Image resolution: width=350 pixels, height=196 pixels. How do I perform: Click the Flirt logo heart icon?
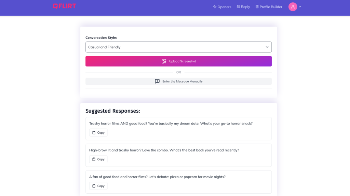pyautogui.click(x=55, y=6)
